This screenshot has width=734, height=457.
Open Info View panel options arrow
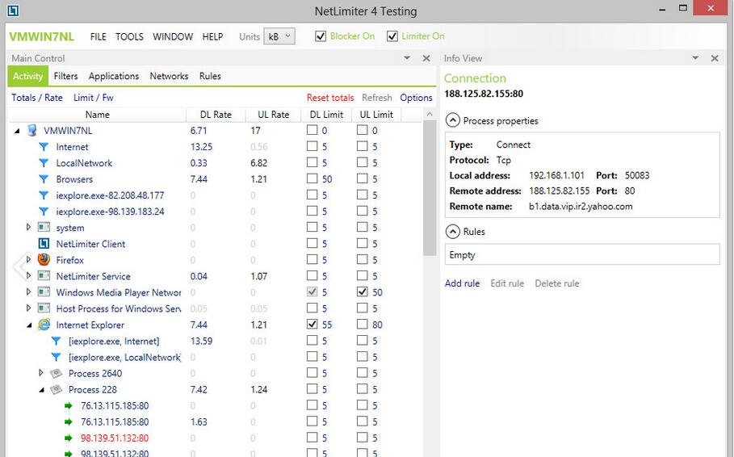pos(695,58)
